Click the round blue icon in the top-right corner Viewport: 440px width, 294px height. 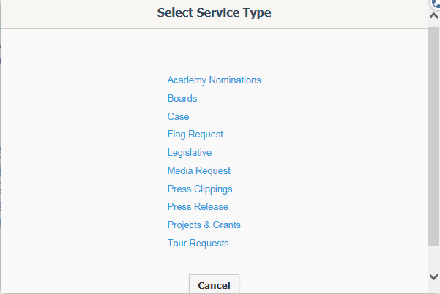(436, 4)
